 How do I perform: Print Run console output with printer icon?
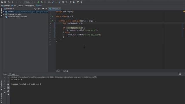pos(8,91)
